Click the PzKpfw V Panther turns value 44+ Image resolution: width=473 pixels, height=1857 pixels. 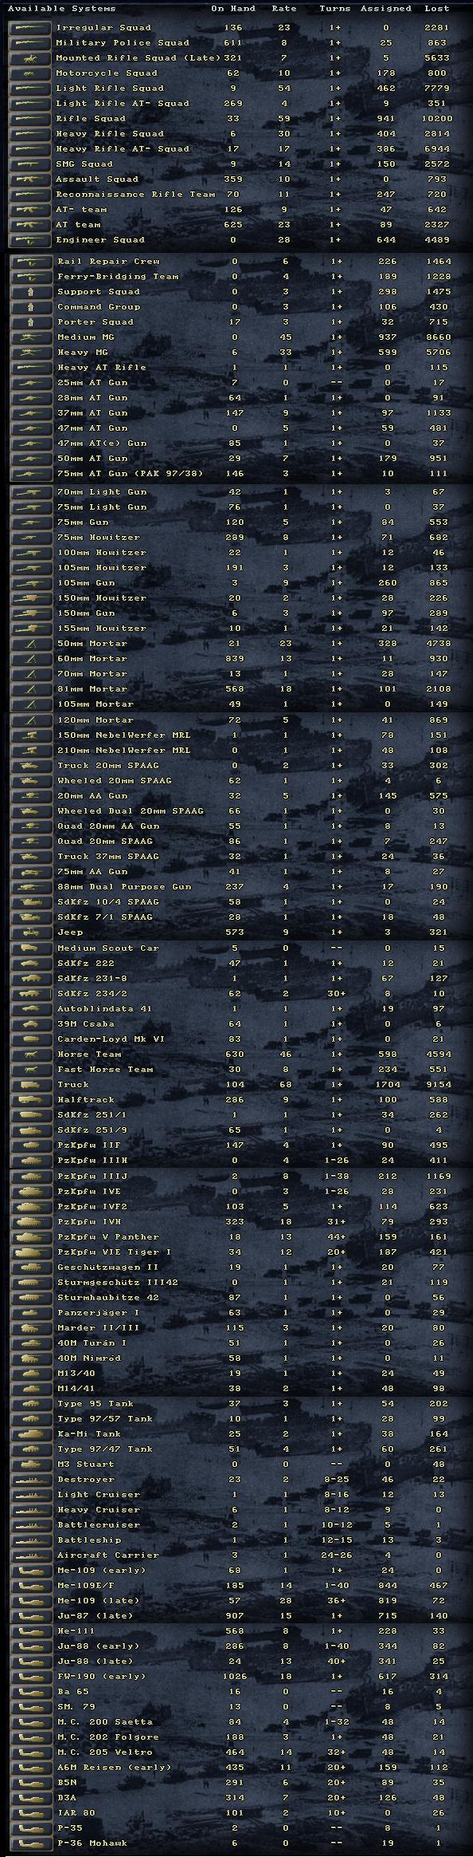tap(335, 1237)
